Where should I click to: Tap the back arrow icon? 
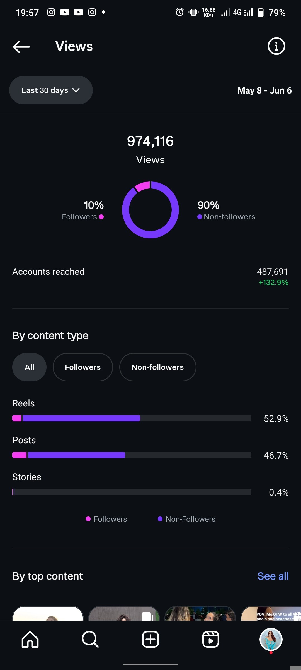[21, 47]
